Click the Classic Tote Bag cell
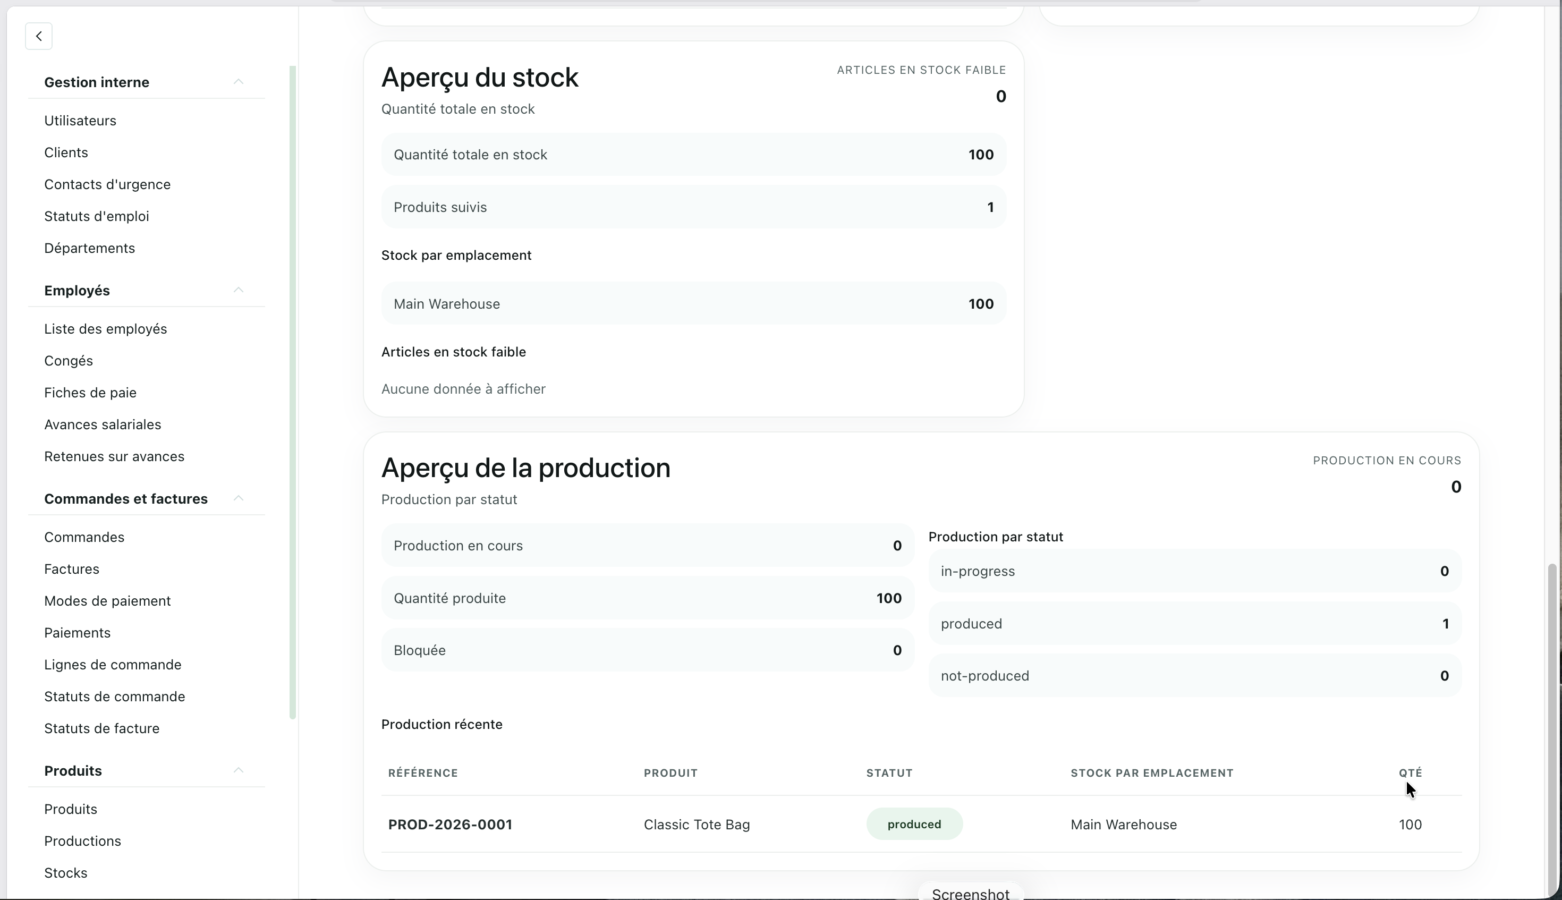Screen dimensions: 1562x900 (697, 825)
